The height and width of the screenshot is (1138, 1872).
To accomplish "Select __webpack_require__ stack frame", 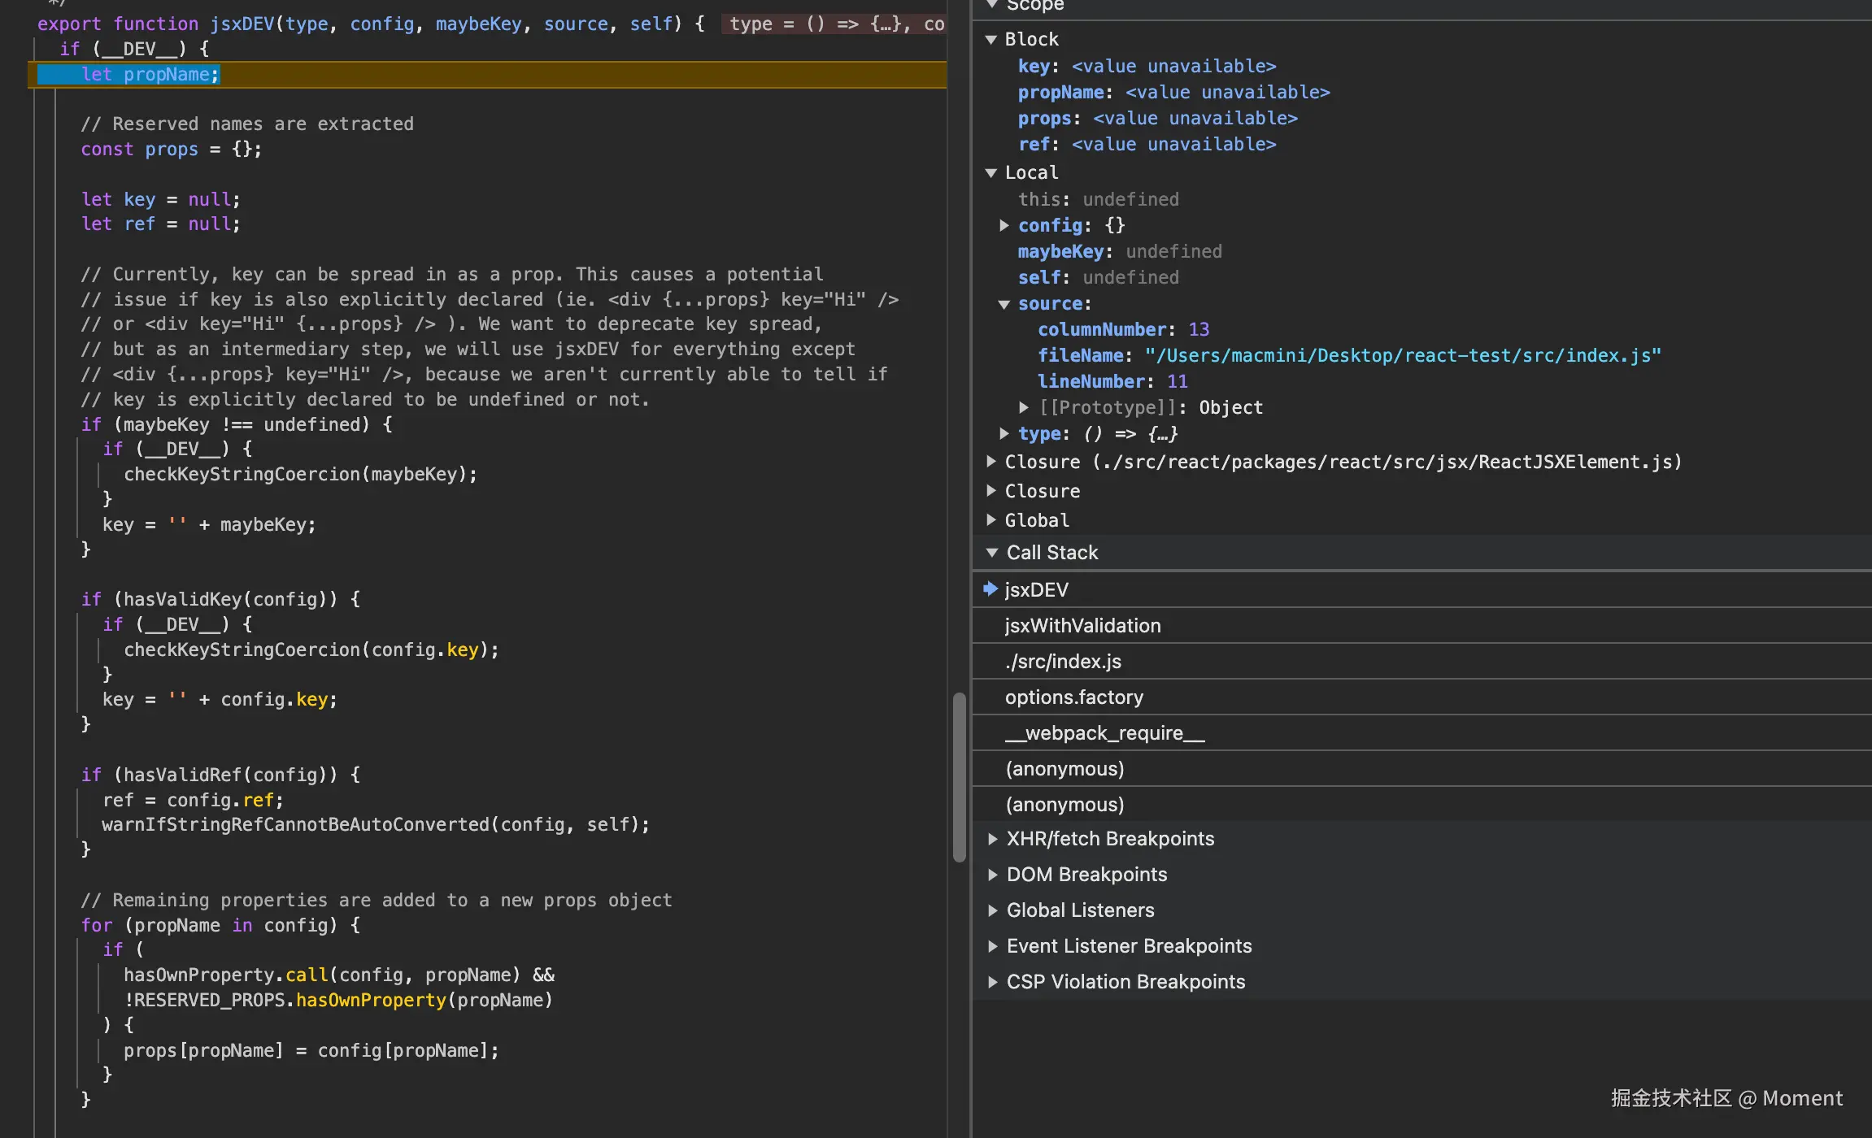I will point(1104,733).
